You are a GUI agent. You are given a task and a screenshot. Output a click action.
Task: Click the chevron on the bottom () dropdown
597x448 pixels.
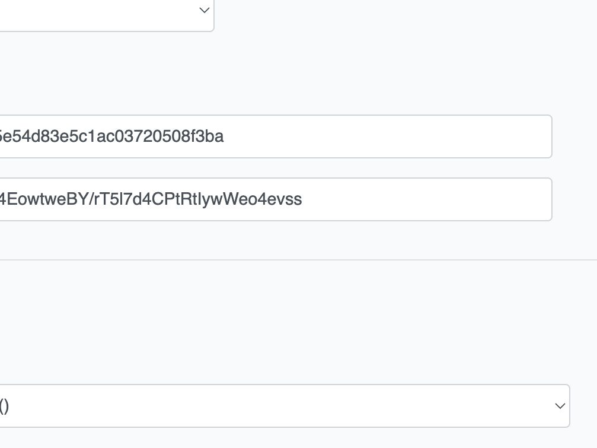[x=560, y=406]
